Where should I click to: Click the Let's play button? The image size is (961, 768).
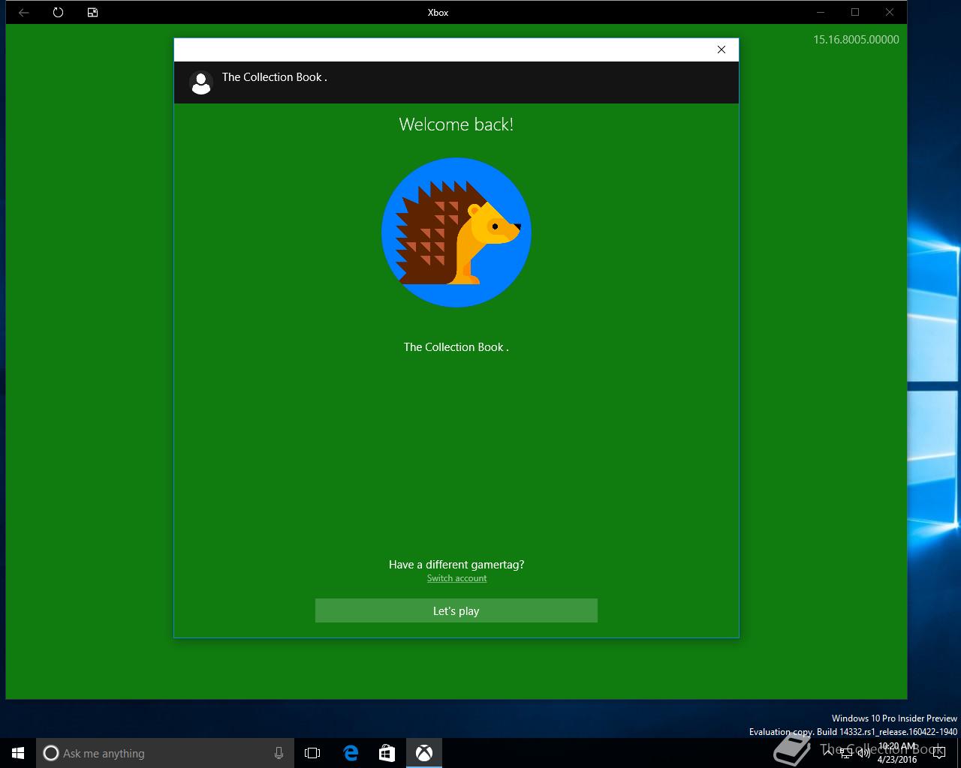(x=456, y=610)
